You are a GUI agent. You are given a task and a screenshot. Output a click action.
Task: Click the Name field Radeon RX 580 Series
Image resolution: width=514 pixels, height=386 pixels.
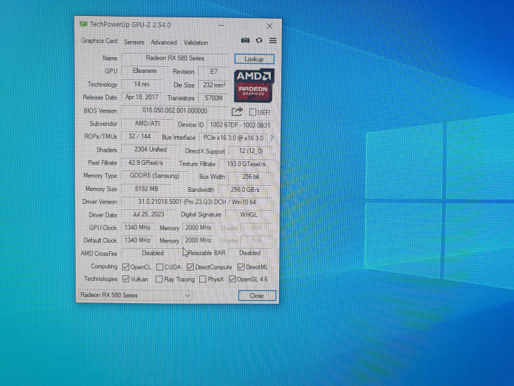point(175,58)
